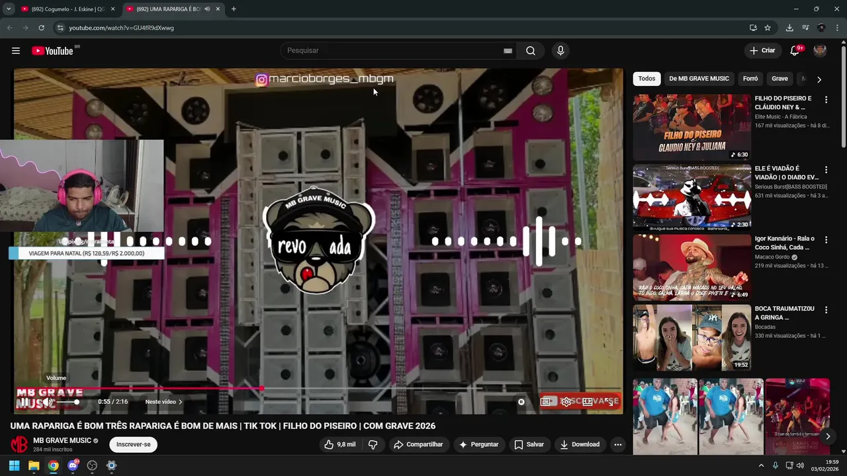Click the search magnifier button
Screen dimensions: 847x476
pyautogui.click(x=531, y=51)
